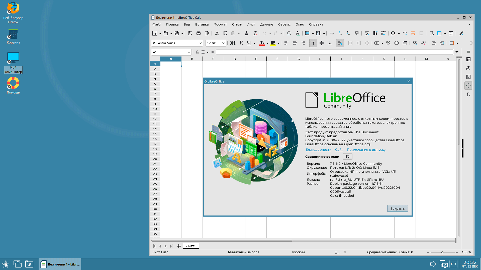Screen dimensions: 481x270
Task: Open the PT Astra Sans font name dropdown
Action: pos(200,43)
